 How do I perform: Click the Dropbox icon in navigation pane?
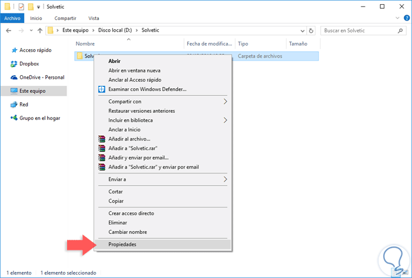point(14,63)
